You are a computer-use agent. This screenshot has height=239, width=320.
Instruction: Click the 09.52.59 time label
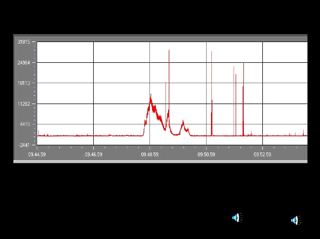click(x=263, y=154)
